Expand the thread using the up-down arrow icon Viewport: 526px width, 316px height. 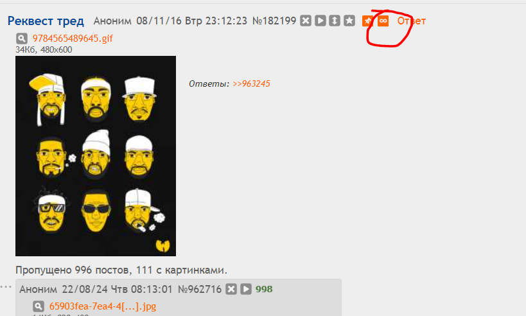point(335,21)
